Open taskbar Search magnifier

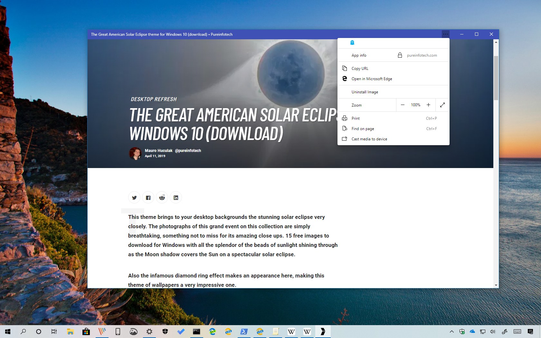pos(23,332)
